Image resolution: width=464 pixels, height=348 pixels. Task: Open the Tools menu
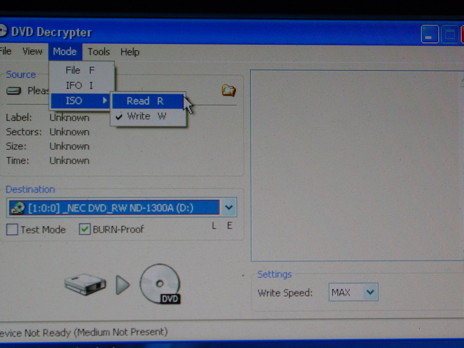99,52
